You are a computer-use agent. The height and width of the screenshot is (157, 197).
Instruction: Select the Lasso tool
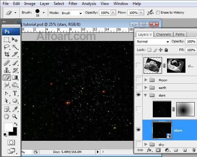[7, 47]
